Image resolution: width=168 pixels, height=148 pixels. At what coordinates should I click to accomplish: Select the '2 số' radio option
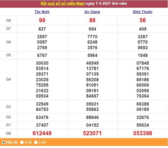pos(22,142)
